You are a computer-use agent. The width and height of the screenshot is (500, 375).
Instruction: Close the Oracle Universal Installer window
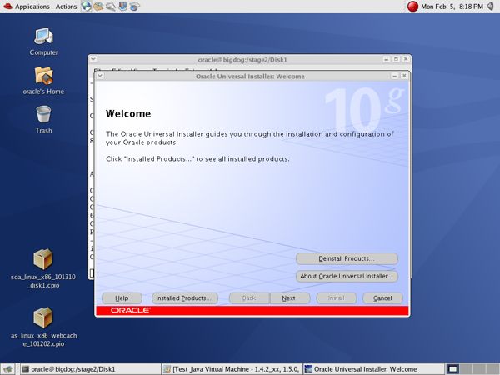pos(404,76)
